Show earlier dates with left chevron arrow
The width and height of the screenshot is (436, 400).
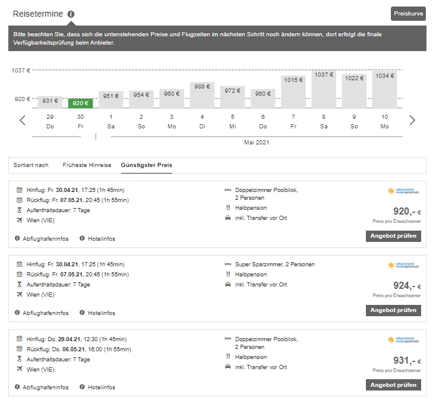[x=23, y=120]
